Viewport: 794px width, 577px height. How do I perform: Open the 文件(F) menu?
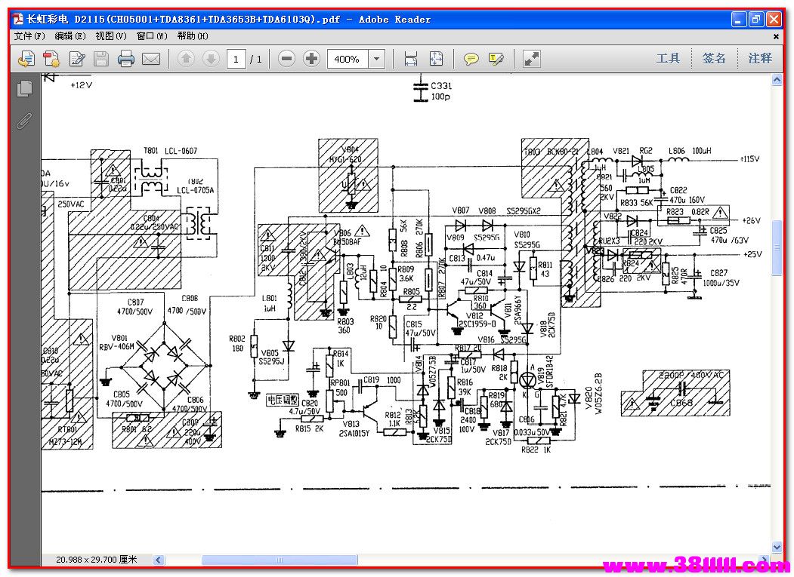pos(29,36)
